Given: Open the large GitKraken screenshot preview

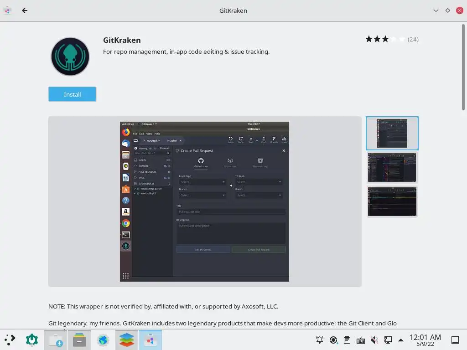Looking at the screenshot, I should [205, 201].
